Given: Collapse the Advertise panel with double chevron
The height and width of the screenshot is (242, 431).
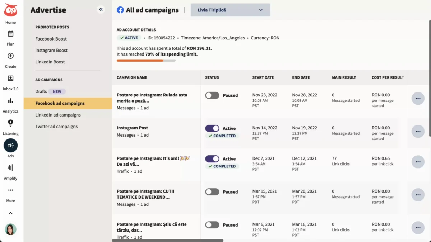Looking at the screenshot, I should pyautogui.click(x=101, y=10).
